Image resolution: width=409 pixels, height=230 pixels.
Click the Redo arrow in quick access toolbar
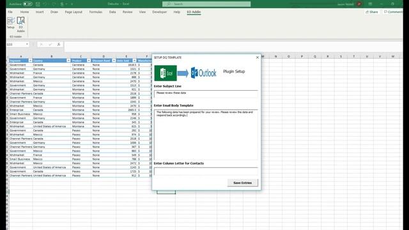[54, 4]
